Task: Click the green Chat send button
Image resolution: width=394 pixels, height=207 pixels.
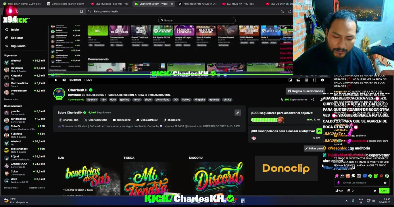Action: (x=384, y=191)
